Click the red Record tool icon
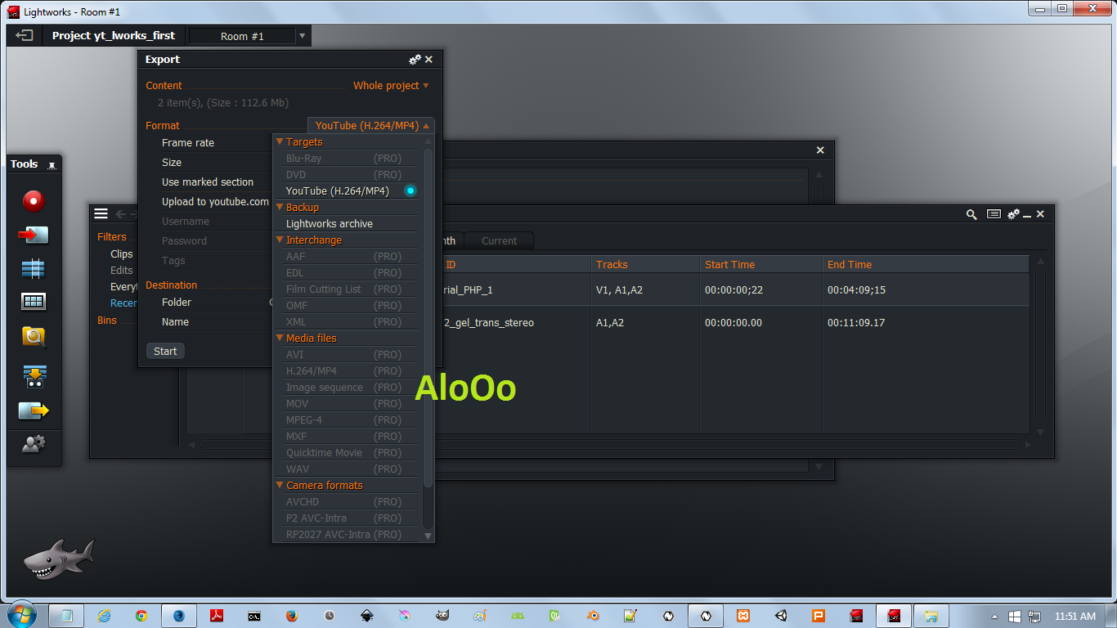 pos(34,200)
